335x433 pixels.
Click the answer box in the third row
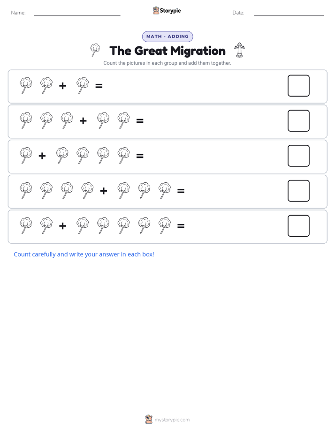[x=298, y=156]
